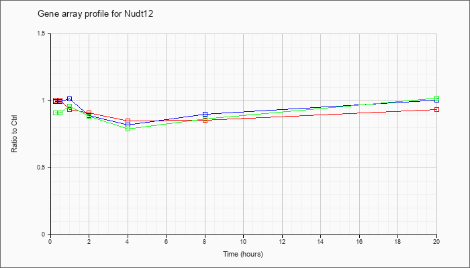The width and height of the screenshot is (470, 268).
Task: Select the 'Time (hours)' x-axis label
Action: point(243,255)
